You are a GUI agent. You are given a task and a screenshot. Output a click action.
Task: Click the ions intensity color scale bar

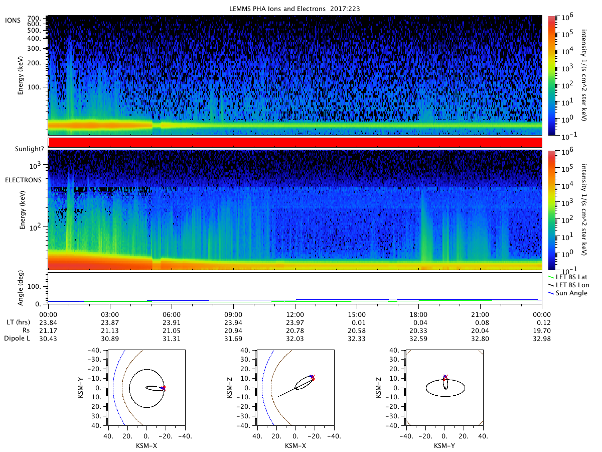pos(551,75)
